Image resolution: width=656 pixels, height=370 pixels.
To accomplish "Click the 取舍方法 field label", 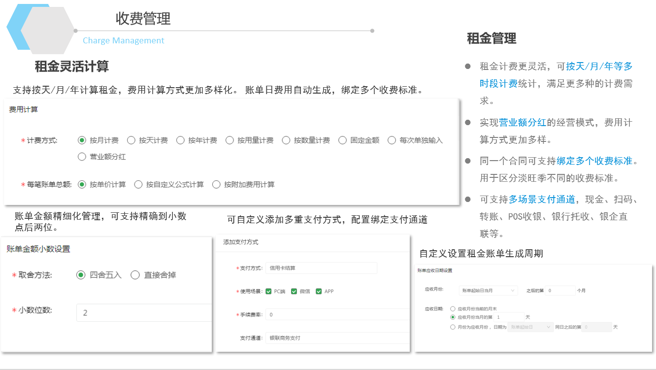I will pyautogui.click(x=35, y=275).
